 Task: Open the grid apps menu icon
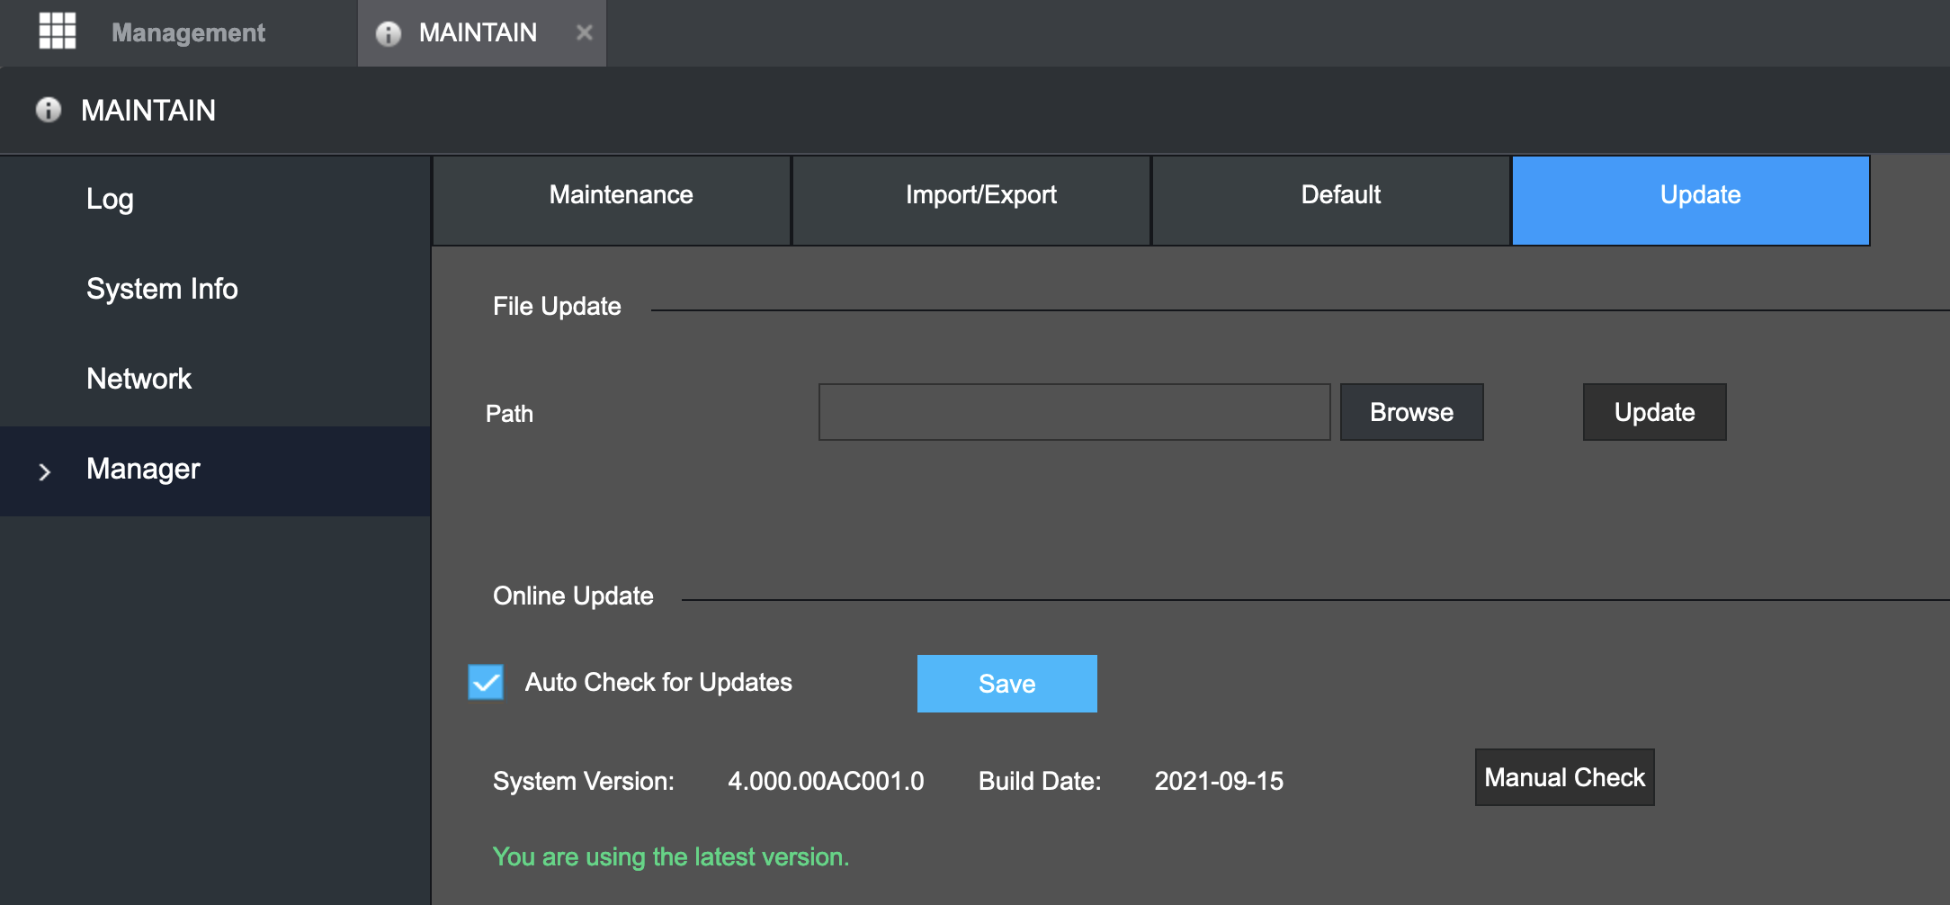point(58,31)
